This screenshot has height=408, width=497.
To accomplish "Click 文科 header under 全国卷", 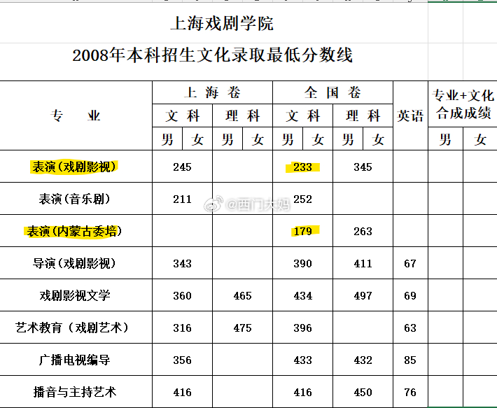I will point(302,115).
